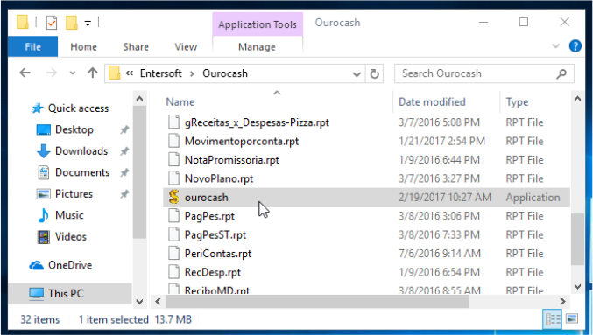593x335 pixels.
Task: Go up one folder level
Action: tap(93, 73)
